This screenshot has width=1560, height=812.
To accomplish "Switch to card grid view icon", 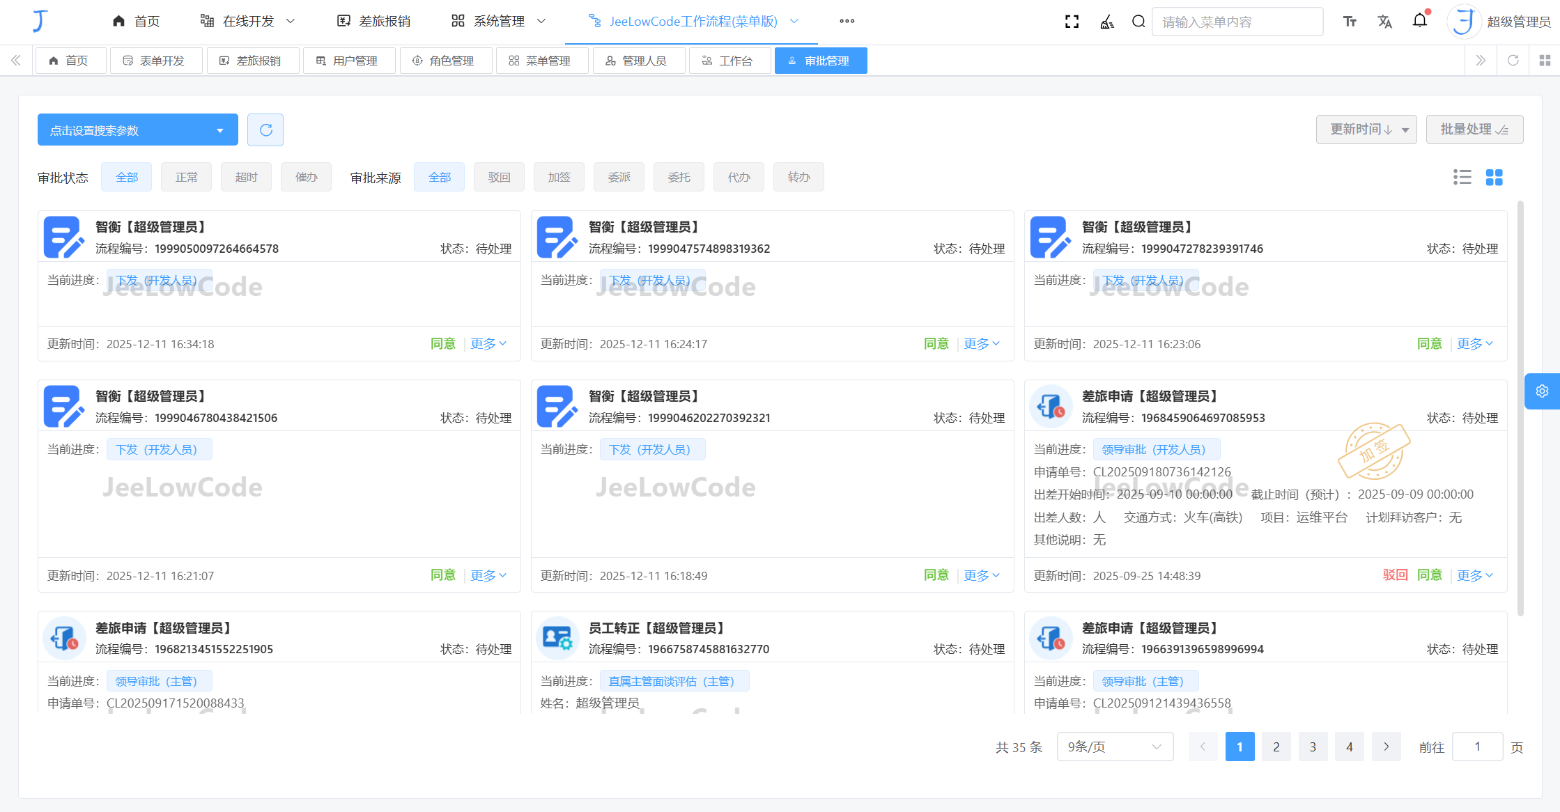I will point(1495,177).
